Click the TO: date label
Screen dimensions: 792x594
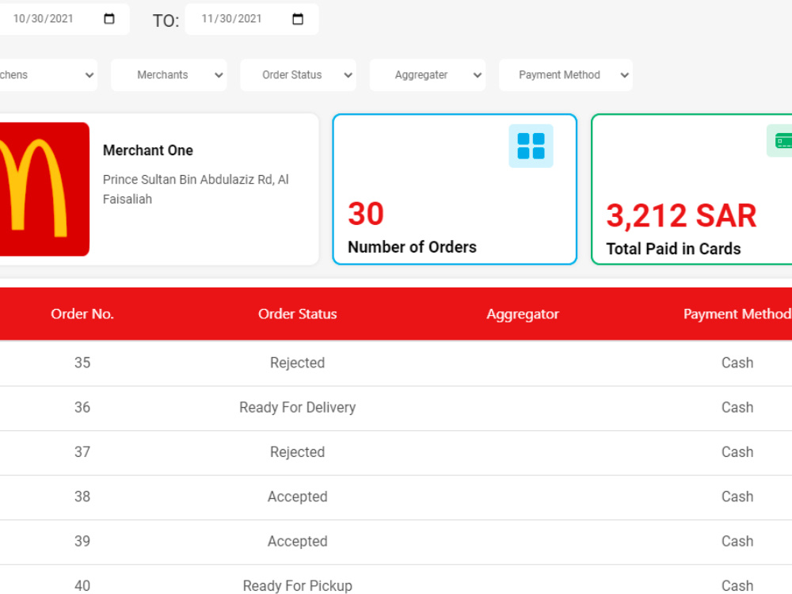click(x=166, y=21)
